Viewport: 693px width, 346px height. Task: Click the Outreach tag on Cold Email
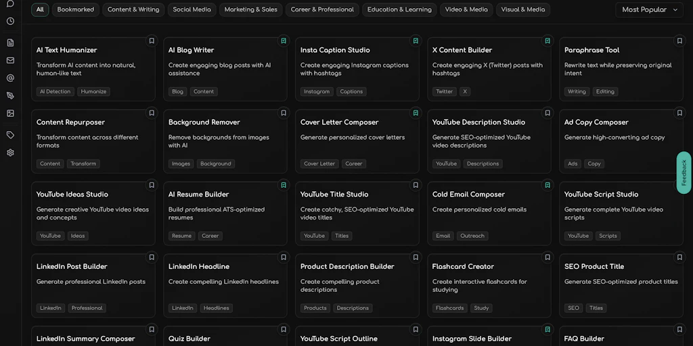click(472, 236)
